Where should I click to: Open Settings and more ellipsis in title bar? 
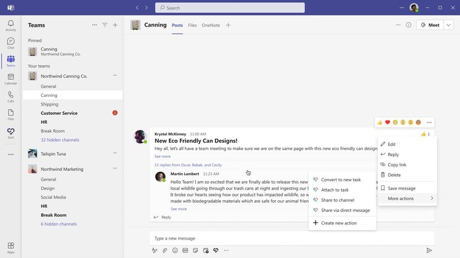pos(401,8)
